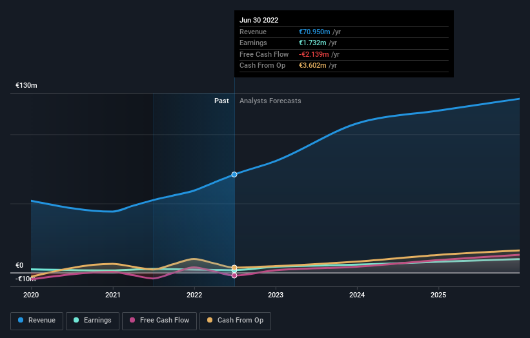
Task: Click the €3.602m cash from op value
Action: click(x=312, y=66)
